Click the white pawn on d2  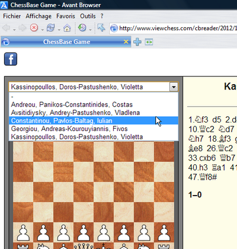point(84,232)
